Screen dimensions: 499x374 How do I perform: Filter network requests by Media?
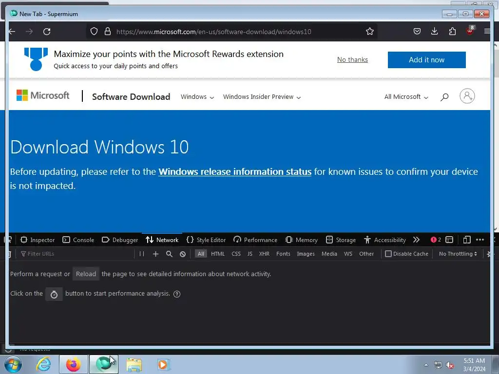pos(329,254)
